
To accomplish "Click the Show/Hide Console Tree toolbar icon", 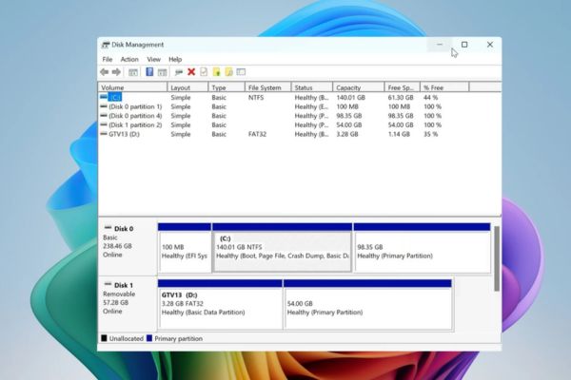I will click(133, 71).
